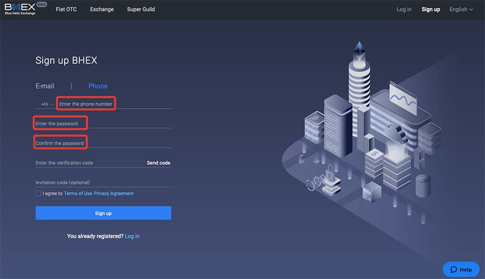Open the Privacy Agreement link
The height and width of the screenshot is (279, 485).
(114, 194)
